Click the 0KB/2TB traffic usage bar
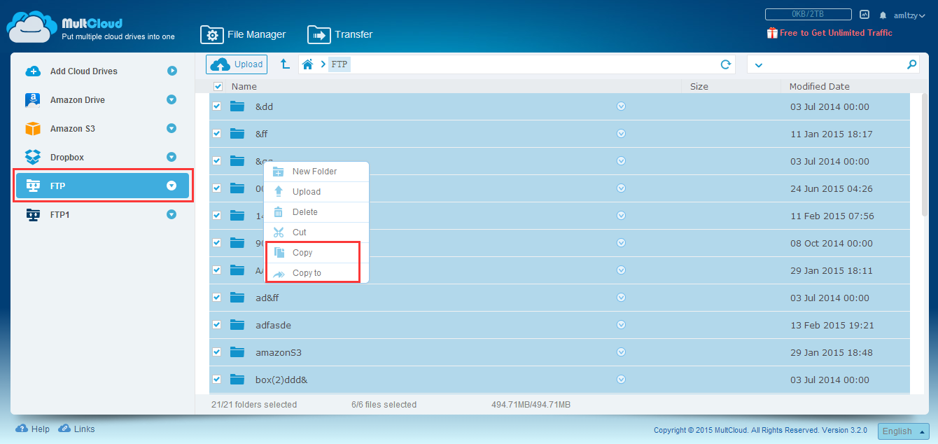 (808, 14)
